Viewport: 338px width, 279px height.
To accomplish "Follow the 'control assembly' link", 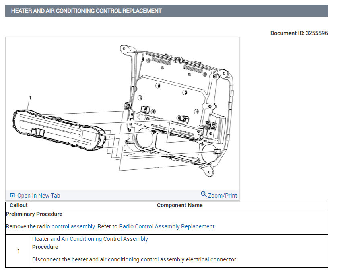I will point(73,226).
